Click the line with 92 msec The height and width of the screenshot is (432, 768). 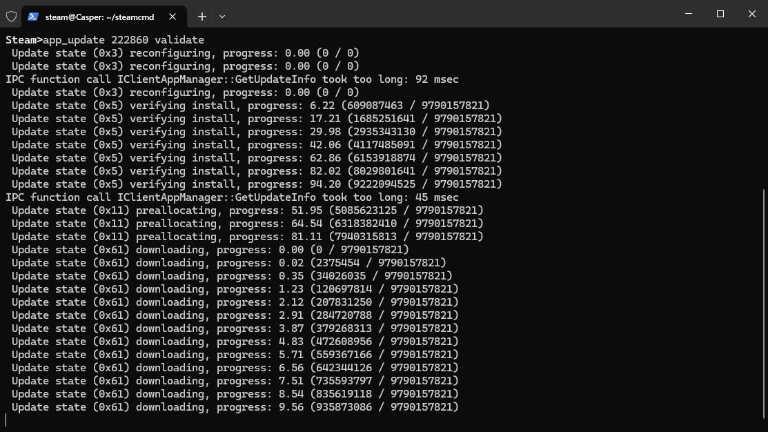click(232, 79)
